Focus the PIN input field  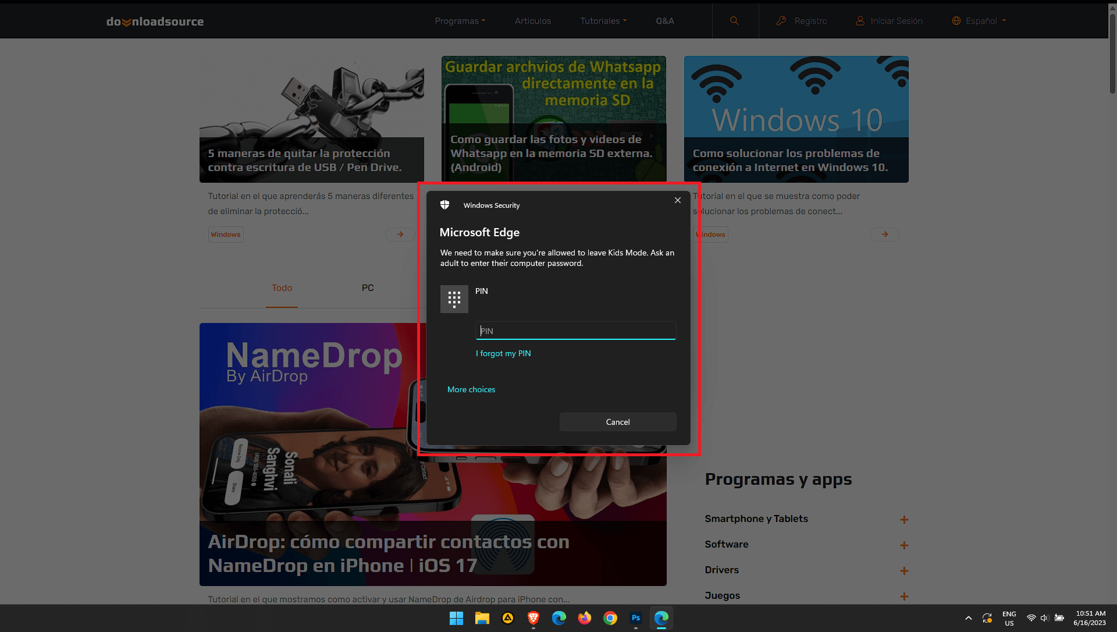(575, 331)
